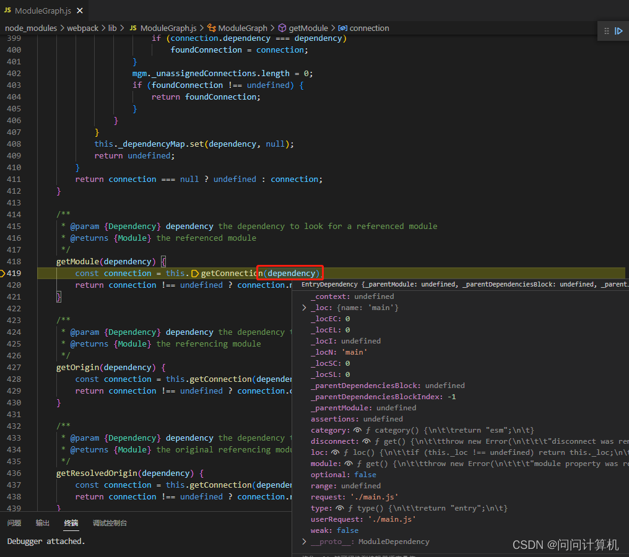Click the variable icon before connection

pos(342,28)
